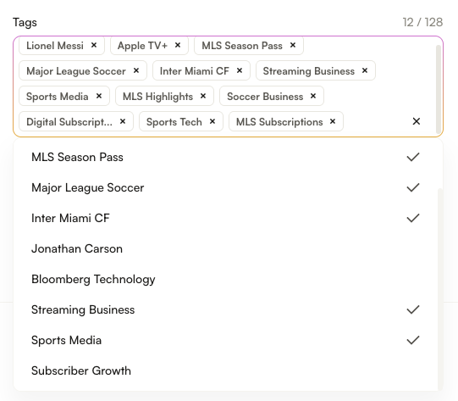The image size is (458, 401).
Task: Remove the Sports Tech tag
Action: [x=212, y=122]
